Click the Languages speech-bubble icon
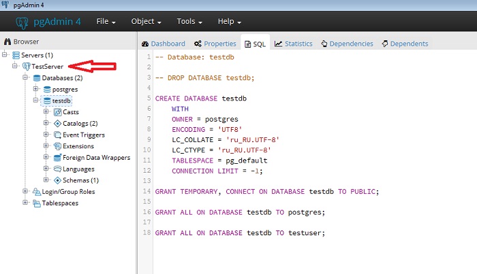The width and height of the screenshot is (477, 274). pos(57,169)
